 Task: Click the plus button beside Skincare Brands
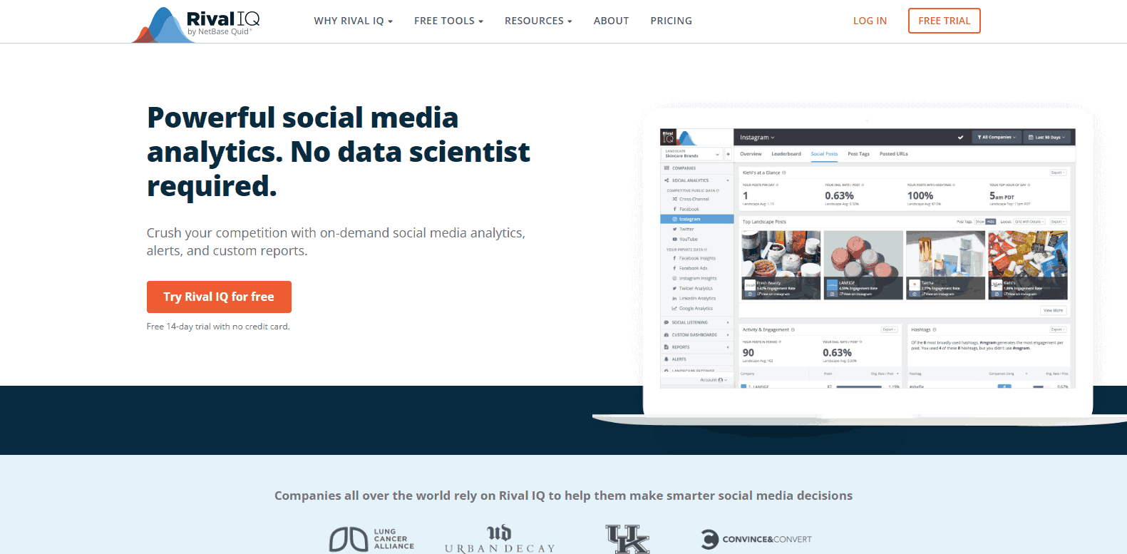click(728, 154)
